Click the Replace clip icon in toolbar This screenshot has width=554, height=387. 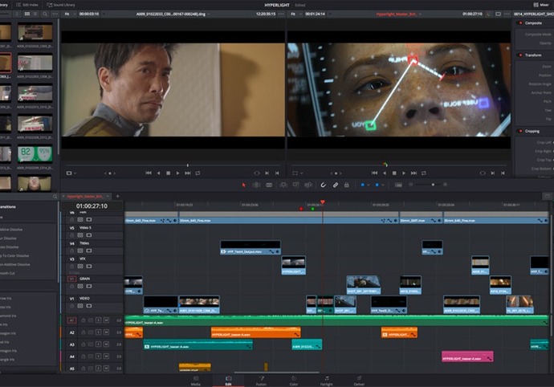pos(308,185)
